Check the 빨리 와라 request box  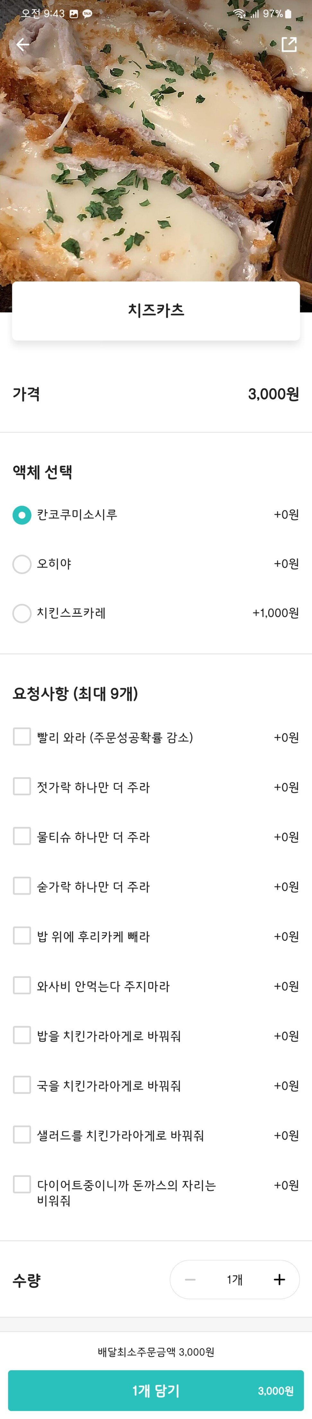coord(22,736)
